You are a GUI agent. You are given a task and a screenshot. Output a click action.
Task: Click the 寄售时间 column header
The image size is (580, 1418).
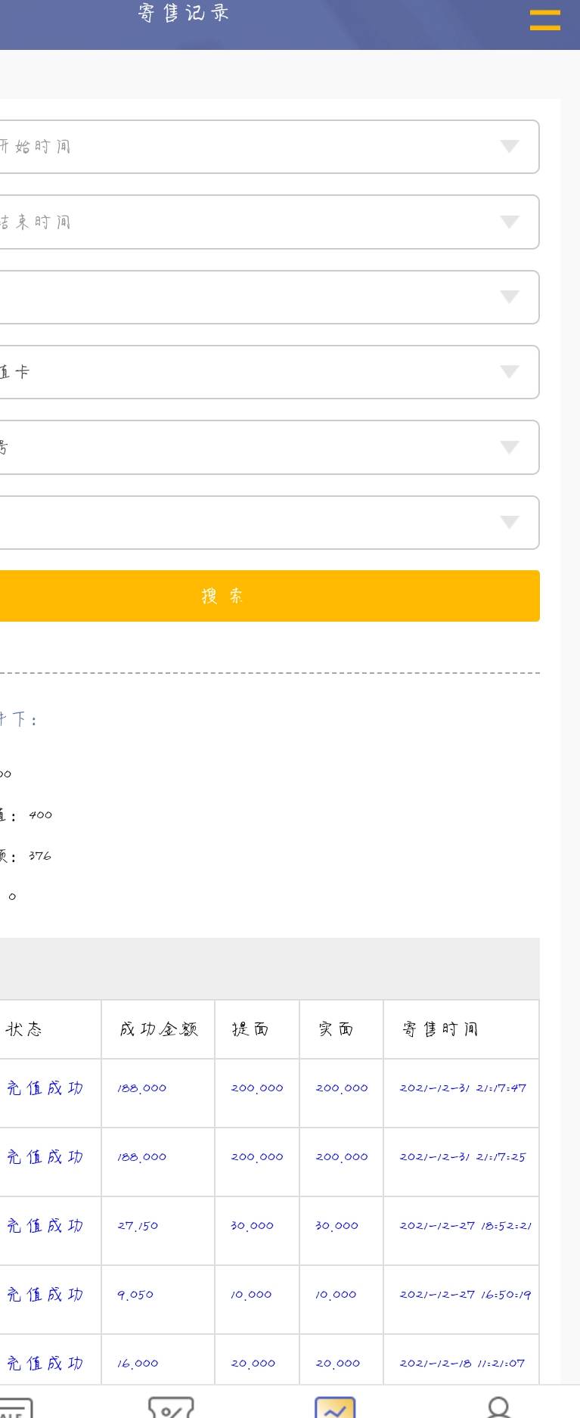[440, 1029]
